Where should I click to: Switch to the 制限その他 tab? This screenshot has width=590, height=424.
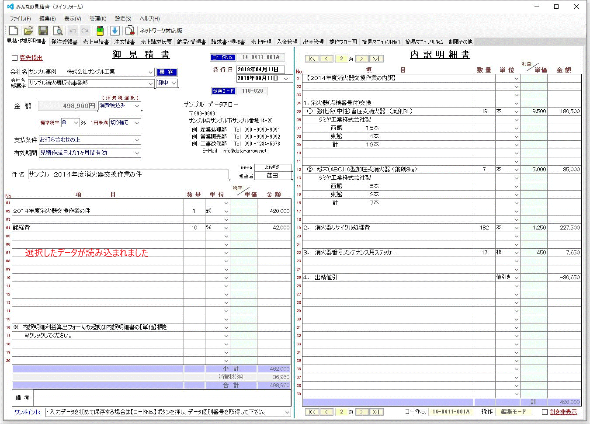click(x=461, y=42)
